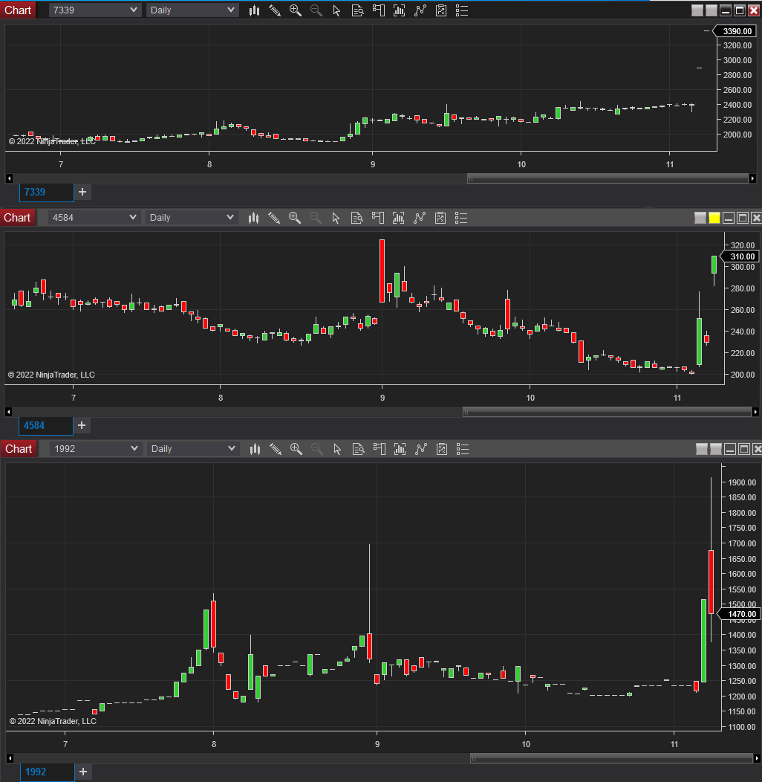Open Strategies in 4584 chart toolbar
This screenshot has width=762, height=782.
click(x=440, y=218)
